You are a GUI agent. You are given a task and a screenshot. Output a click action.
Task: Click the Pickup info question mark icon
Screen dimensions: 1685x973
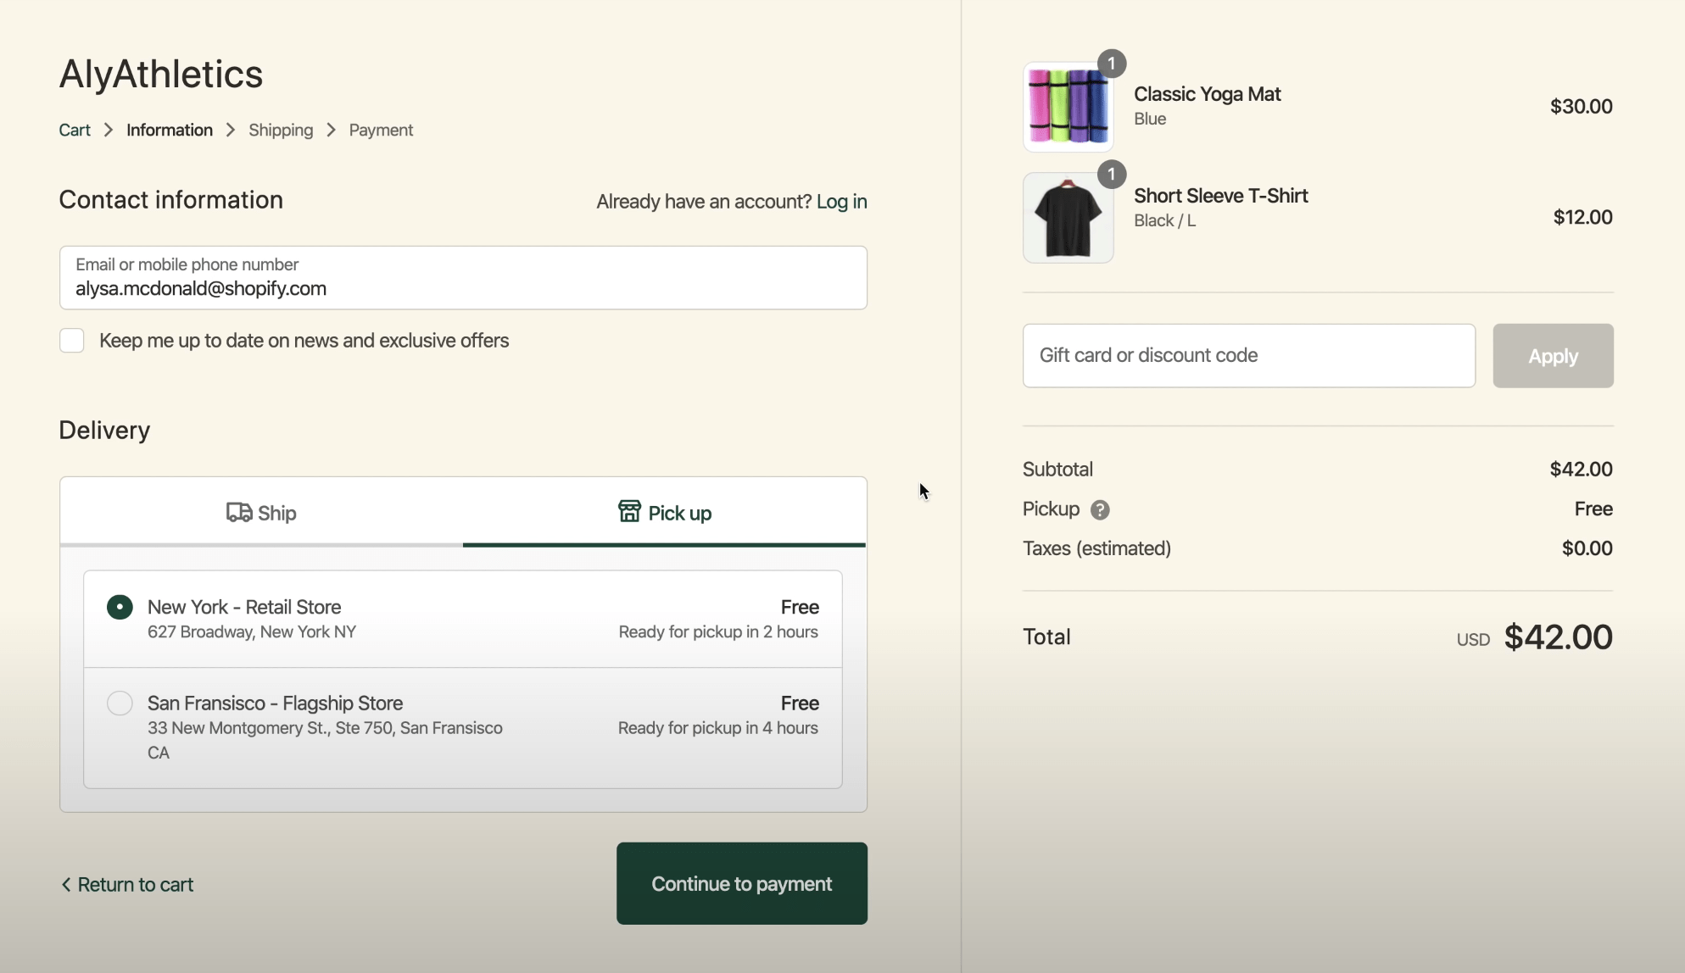tap(1099, 509)
